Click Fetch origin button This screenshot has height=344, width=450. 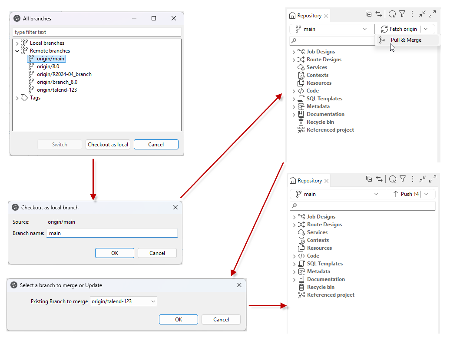(399, 29)
